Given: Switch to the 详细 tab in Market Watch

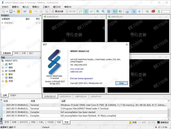Looking at the screenshot, I should tap(16, 53).
